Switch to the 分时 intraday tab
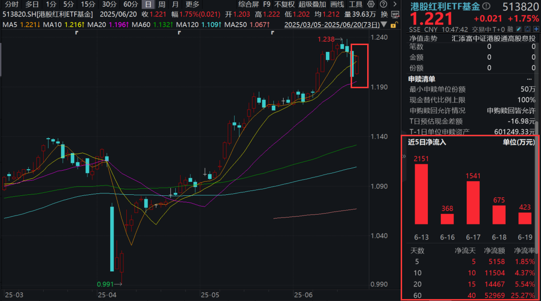 point(12,4)
